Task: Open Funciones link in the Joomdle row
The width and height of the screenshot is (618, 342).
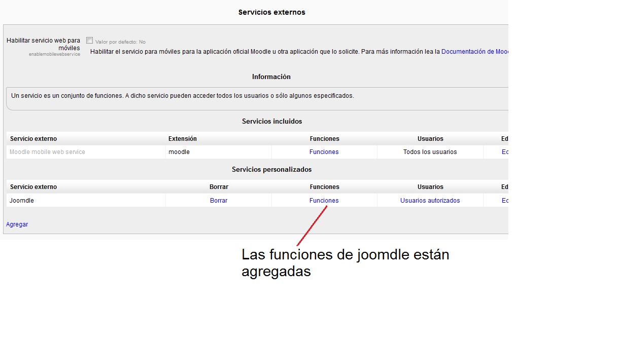Action: 324,201
